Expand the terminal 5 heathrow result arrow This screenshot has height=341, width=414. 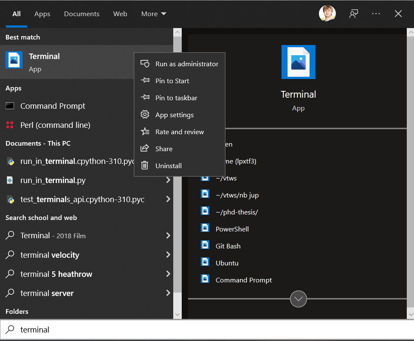168,273
